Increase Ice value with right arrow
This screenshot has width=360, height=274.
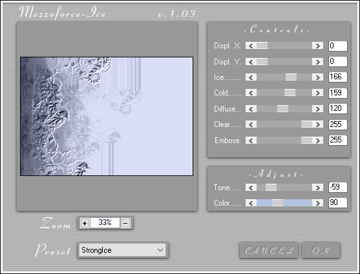(x=317, y=77)
